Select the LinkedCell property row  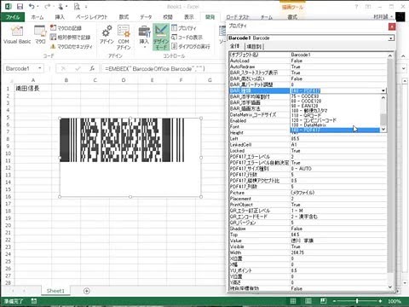coord(308,145)
